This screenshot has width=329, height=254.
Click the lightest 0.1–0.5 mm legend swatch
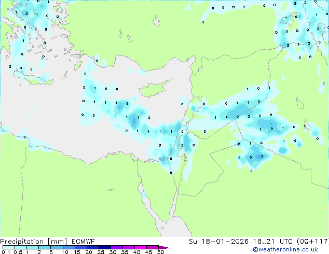(x=9, y=247)
